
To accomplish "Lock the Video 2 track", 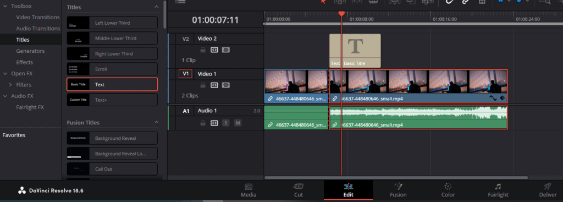I will click(203, 50).
